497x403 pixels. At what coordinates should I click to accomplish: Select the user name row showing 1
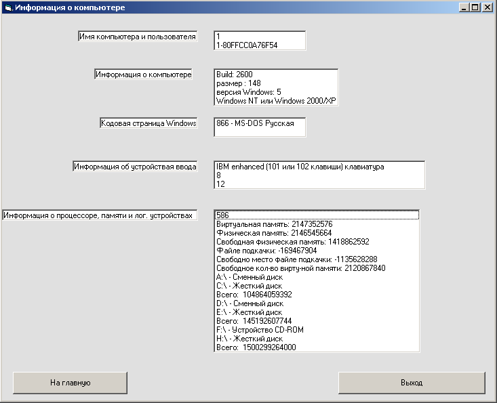(260, 37)
